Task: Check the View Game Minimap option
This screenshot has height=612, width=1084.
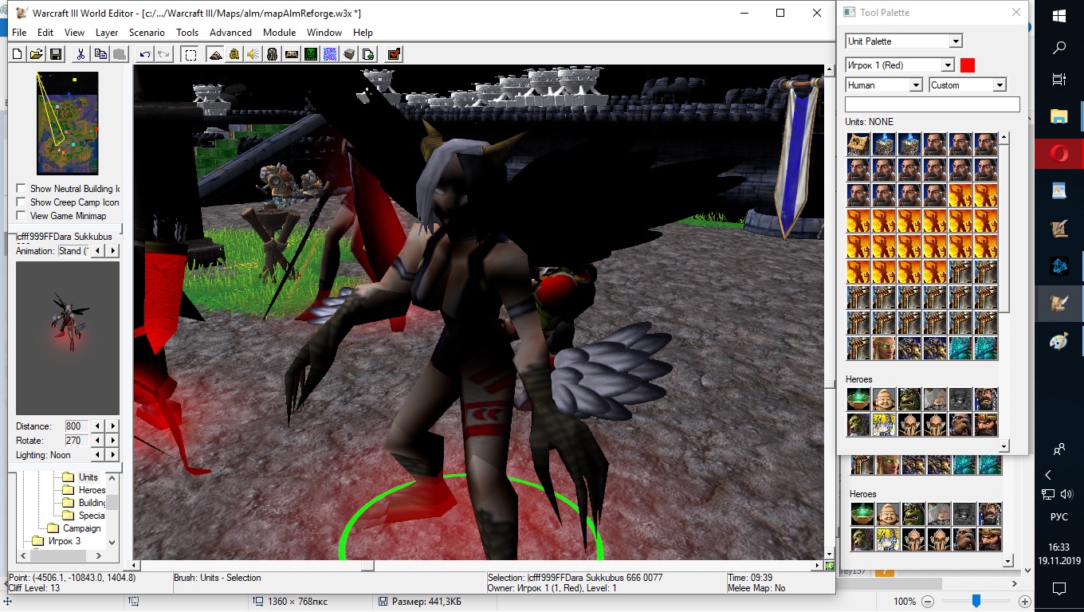Action: (21, 216)
